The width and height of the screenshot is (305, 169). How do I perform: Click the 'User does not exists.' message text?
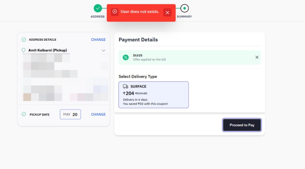(x=140, y=11)
